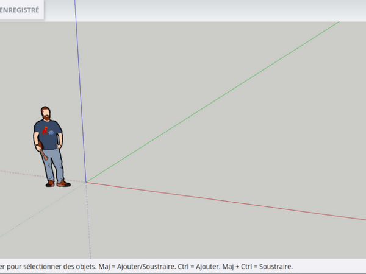Click the man's brown shoes
This screenshot has height=274, width=366.
point(56,183)
